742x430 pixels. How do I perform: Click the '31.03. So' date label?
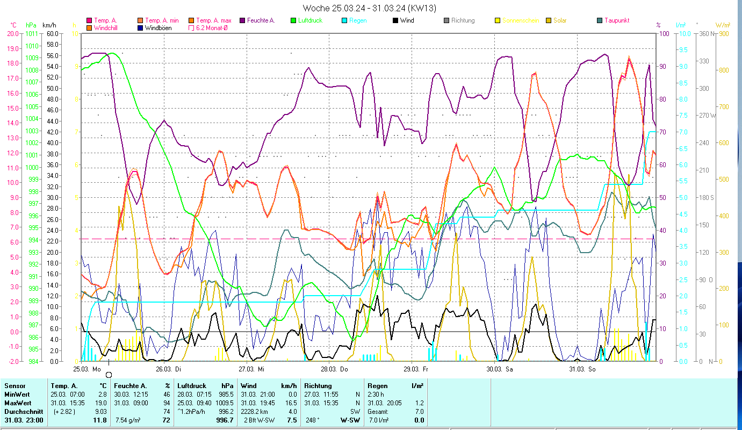582,369
